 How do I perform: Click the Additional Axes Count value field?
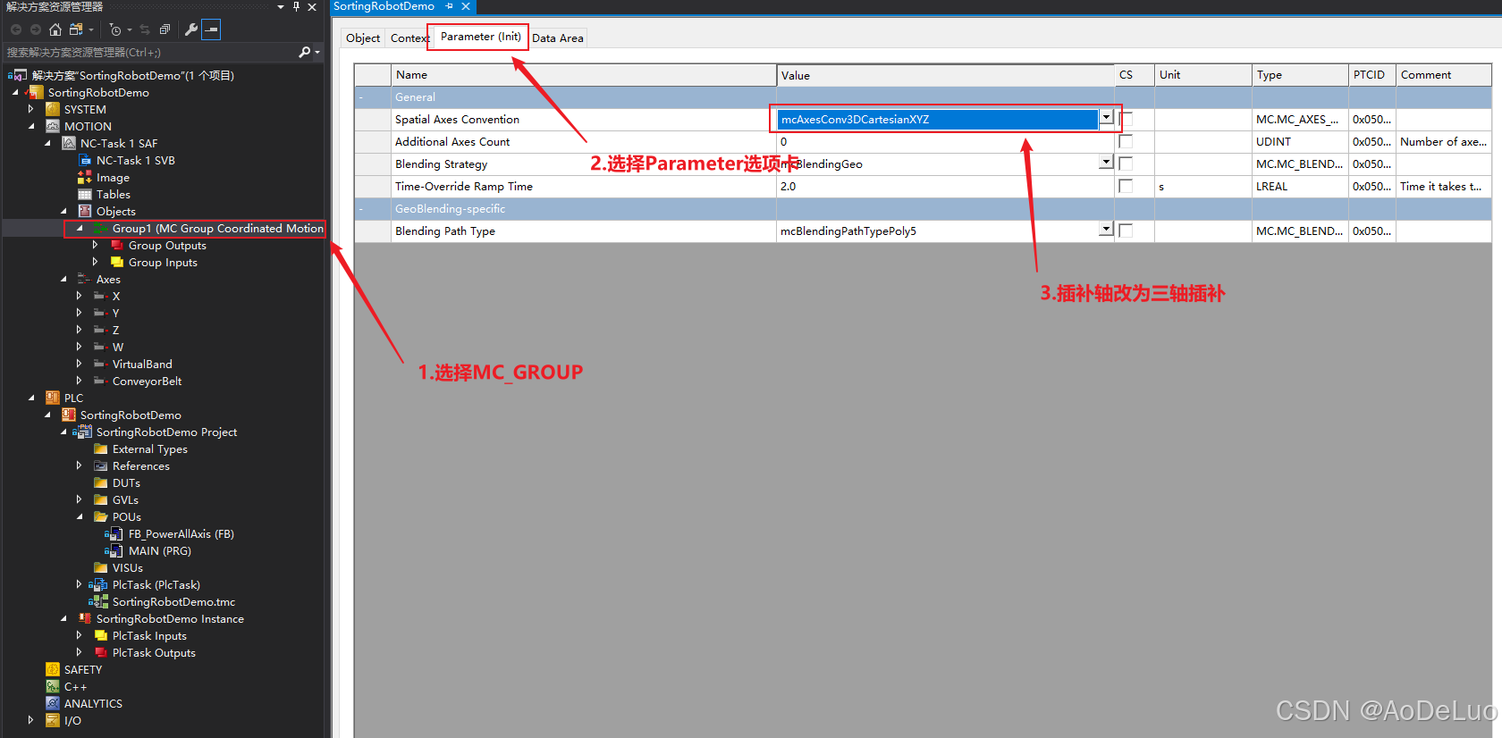(945, 141)
